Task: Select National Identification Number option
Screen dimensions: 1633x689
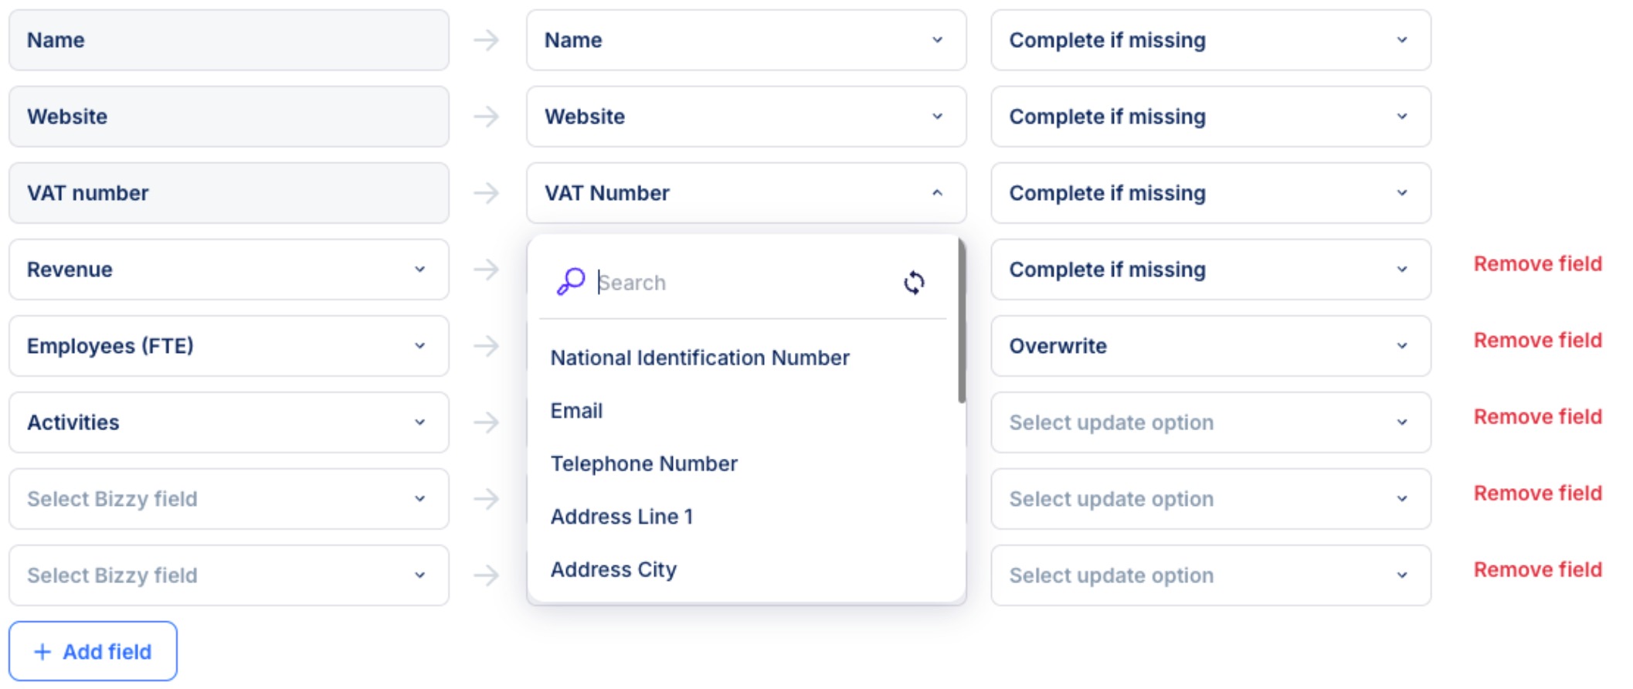Action: point(700,358)
